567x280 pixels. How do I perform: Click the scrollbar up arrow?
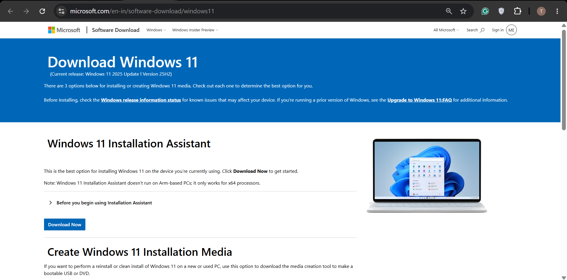click(x=564, y=25)
